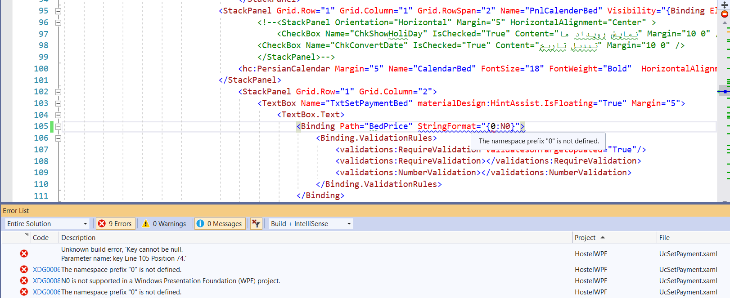The height and width of the screenshot is (298, 730).
Task: Click the editor split-view handle icon
Action: (x=724, y=5)
